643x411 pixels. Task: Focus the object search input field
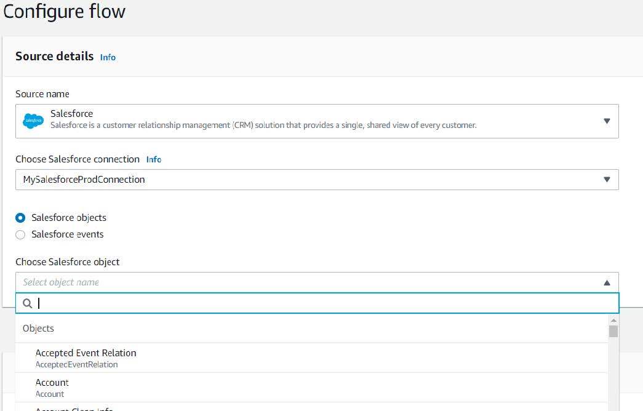[x=317, y=303]
